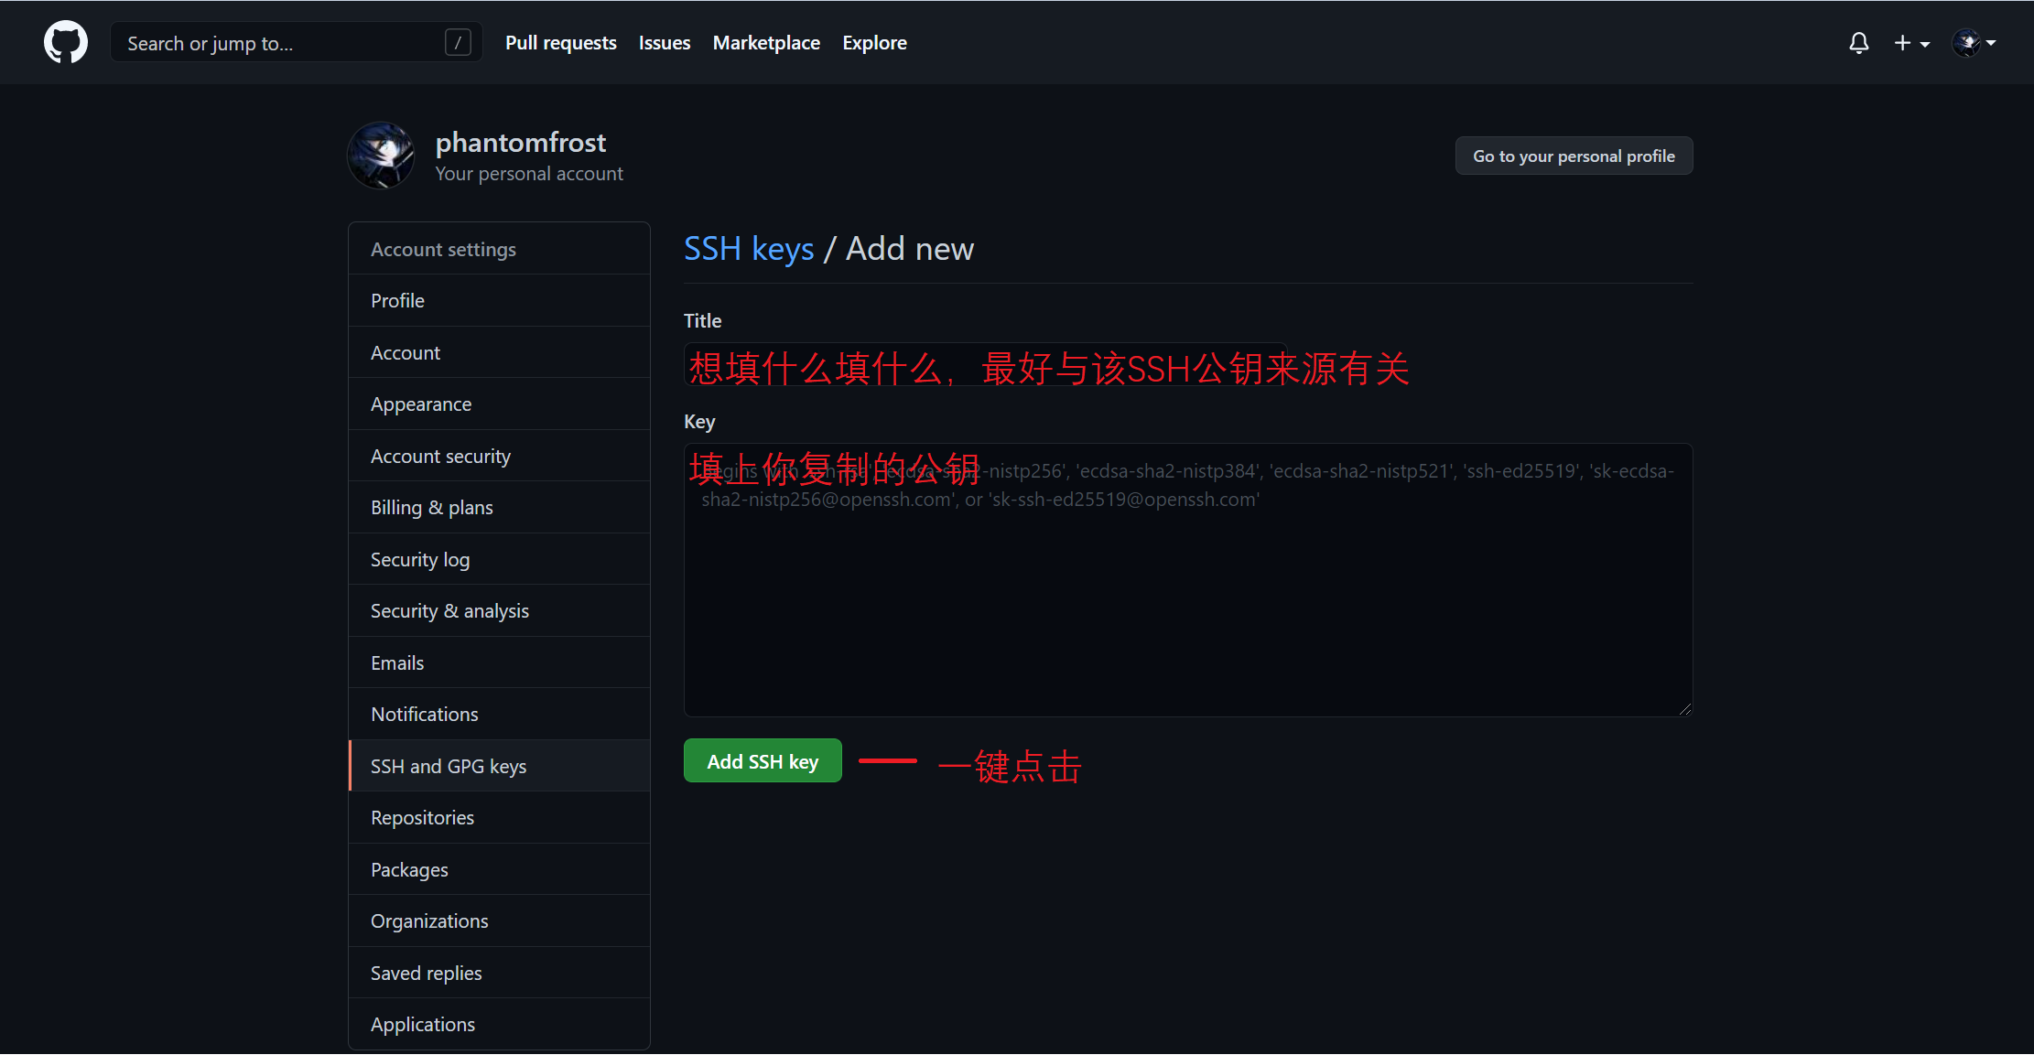Viewport: 2034px width, 1055px height.
Task: Open Issues in the top nav
Action: coord(665,43)
